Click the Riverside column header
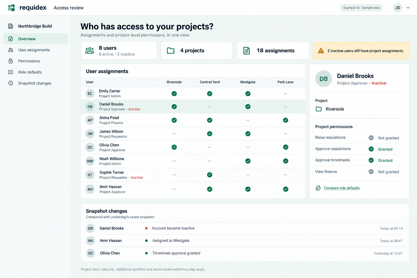 pyautogui.click(x=174, y=82)
